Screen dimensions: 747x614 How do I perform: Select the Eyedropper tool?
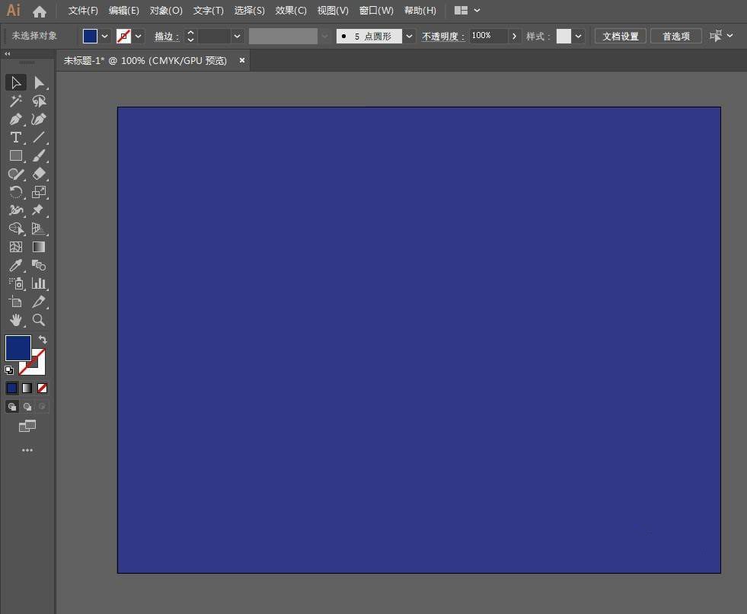point(16,265)
